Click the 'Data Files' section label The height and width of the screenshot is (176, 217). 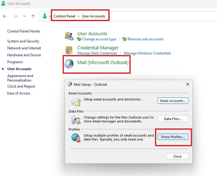(x=76, y=111)
